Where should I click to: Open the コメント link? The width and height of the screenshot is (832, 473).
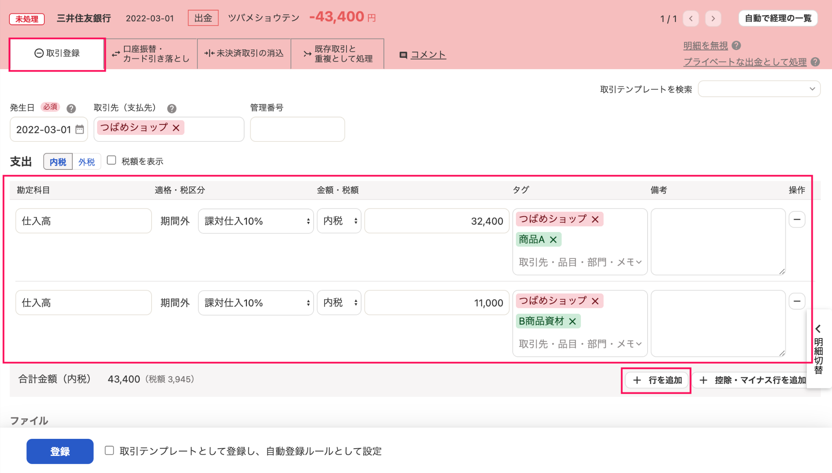(x=428, y=54)
